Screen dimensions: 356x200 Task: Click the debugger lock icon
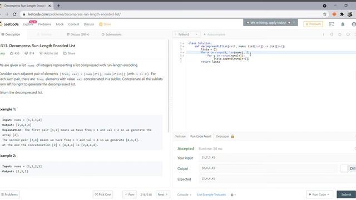tap(233, 136)
